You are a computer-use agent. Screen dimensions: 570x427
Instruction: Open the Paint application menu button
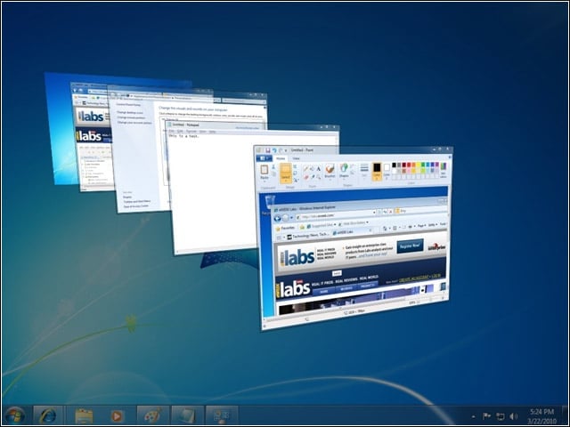click(x=264, y=158)
